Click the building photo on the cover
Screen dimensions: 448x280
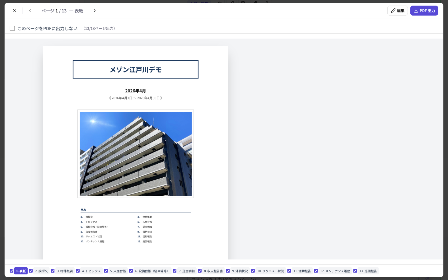tap(136, 154)
